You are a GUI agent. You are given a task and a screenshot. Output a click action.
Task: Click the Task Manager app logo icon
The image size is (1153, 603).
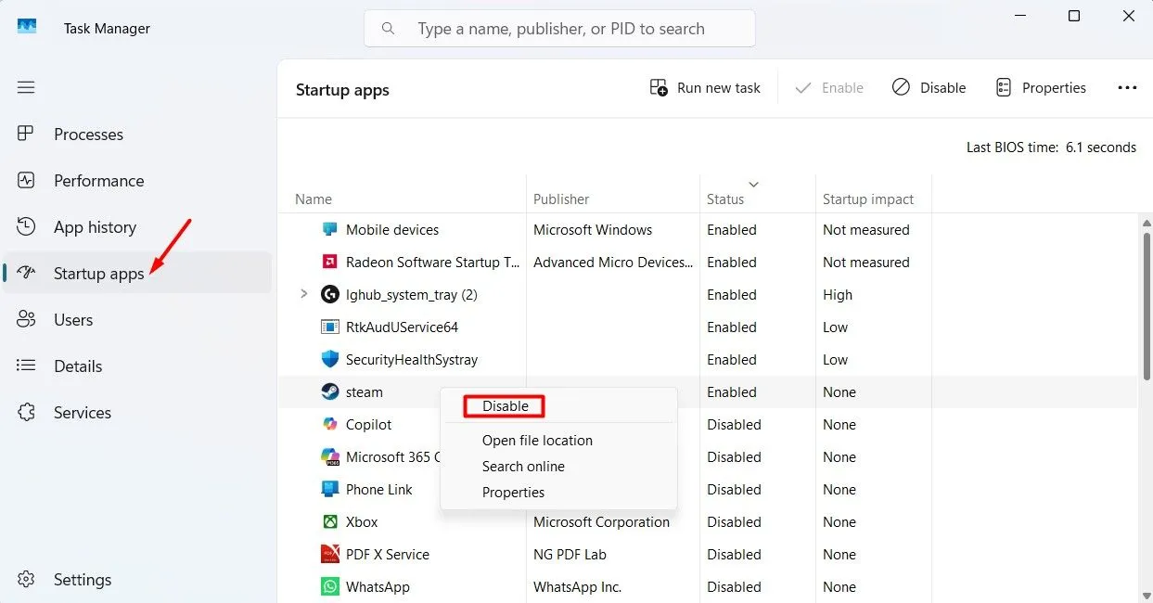(27, 28)
